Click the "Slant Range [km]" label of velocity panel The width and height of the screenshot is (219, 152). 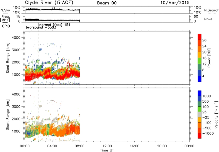(8, 115)
